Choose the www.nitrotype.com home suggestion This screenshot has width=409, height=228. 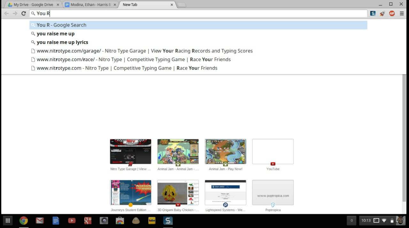pos(198,68)
